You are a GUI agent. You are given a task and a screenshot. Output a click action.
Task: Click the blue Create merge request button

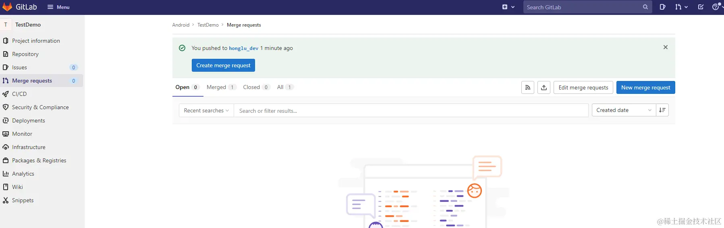click(223, 65)
